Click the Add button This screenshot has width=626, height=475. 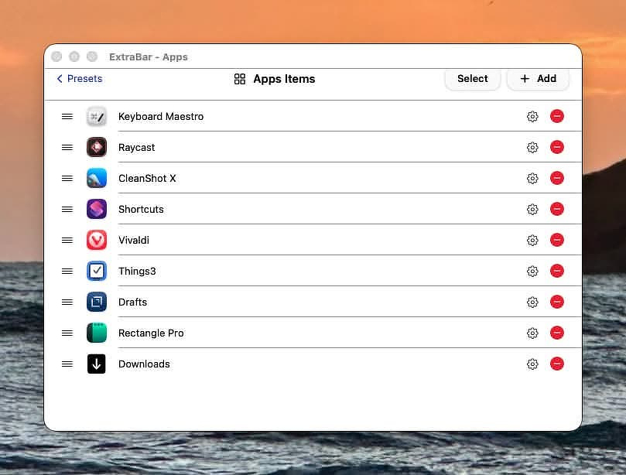pos(538,79)
